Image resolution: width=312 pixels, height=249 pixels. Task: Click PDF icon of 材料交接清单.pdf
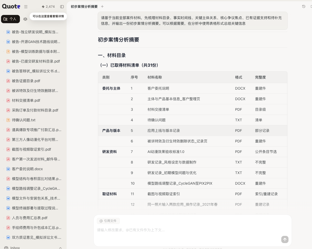pos(8,100)
